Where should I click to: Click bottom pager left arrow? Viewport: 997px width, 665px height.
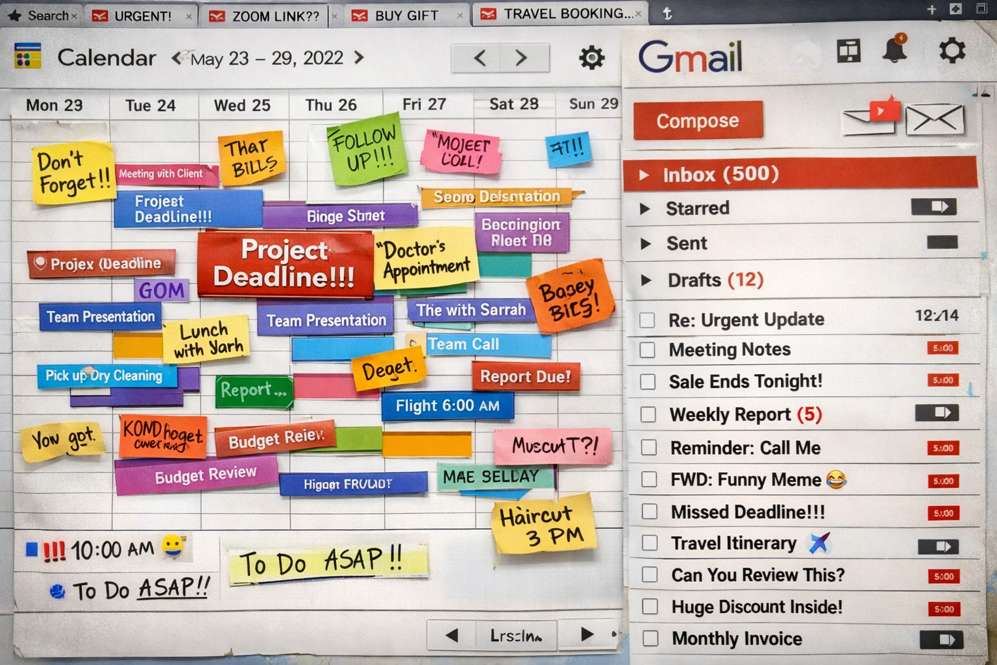[452, 635]
